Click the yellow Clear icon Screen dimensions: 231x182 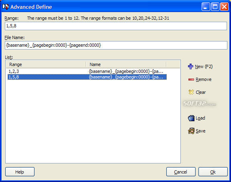click(191, 92)
